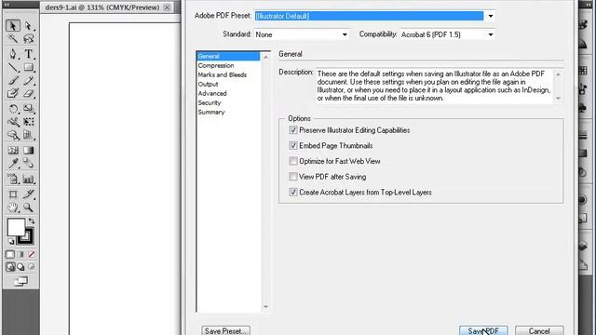Click ders9-1.ai document tab
Image resolution: width=596 pixels, height=335 pixels.
102,7
